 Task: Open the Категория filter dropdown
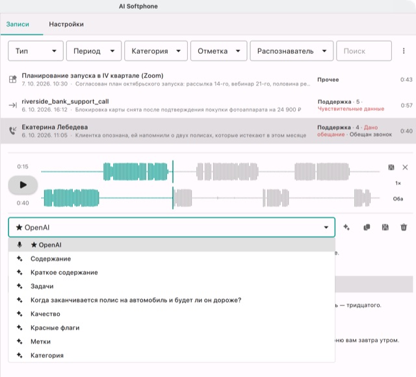pos(156,51)
